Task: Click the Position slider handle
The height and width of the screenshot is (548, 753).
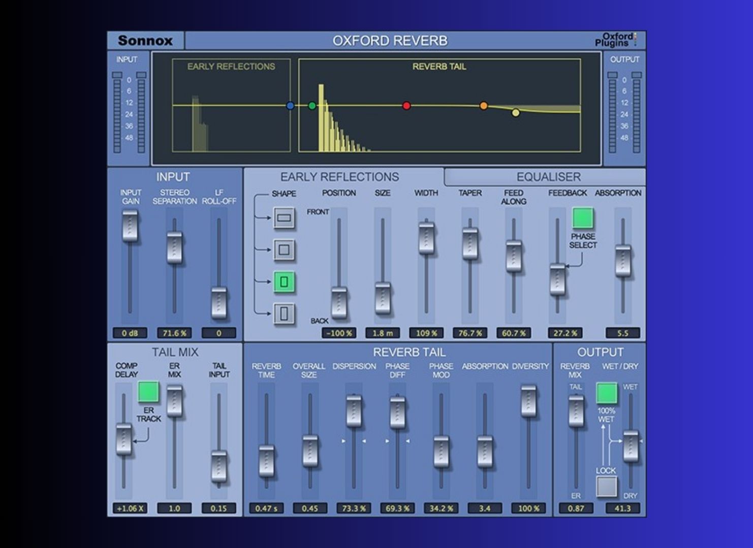Action: (x=339, y=303)
